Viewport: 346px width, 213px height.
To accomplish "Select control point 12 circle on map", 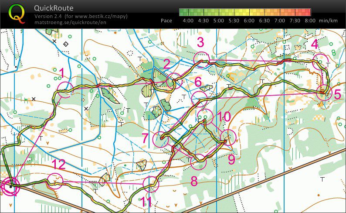I will pyautogui.click(x=55, y=181).
